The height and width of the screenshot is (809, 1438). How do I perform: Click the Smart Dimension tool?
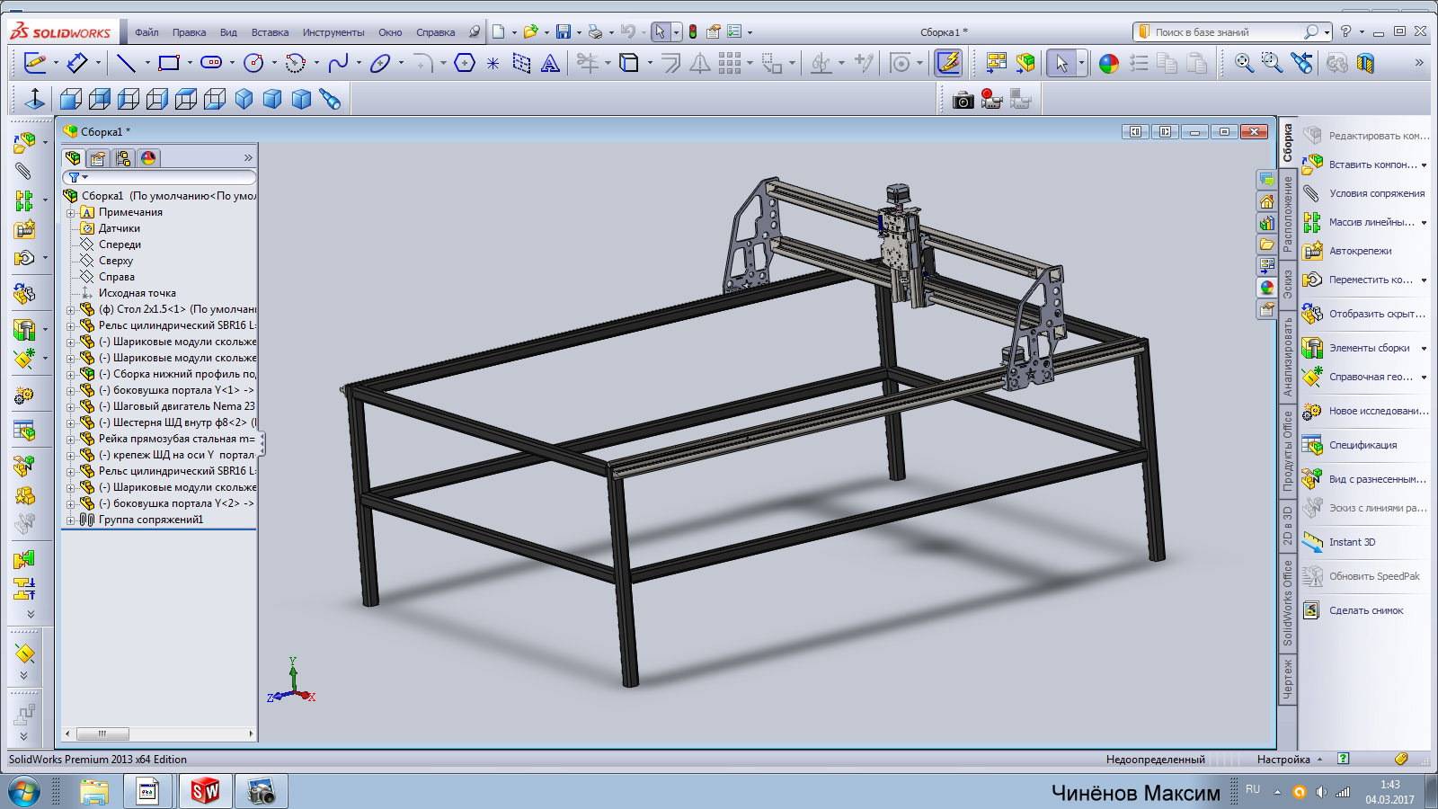pyautogui.click(x=77, y=63)
